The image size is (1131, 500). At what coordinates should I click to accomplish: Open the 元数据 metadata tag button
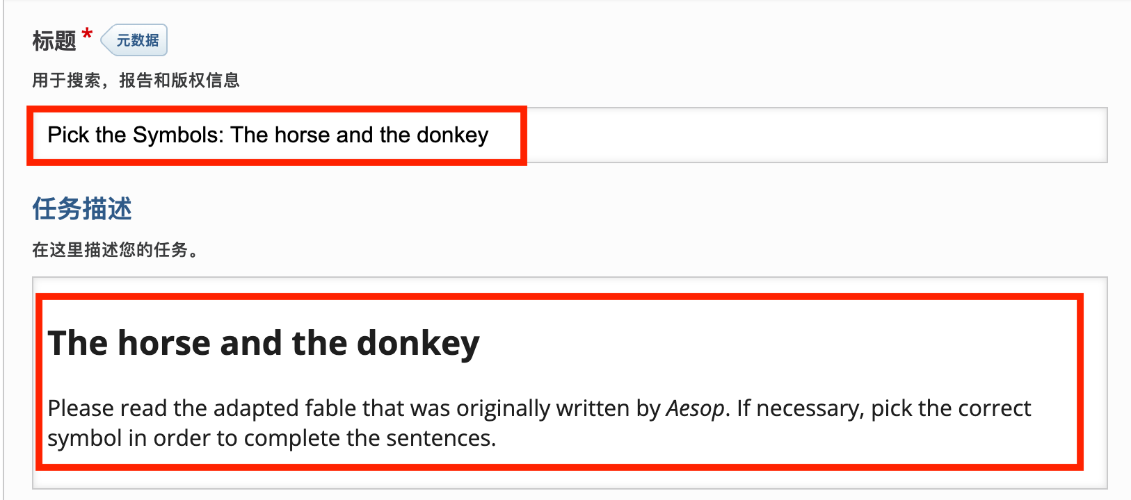136,40
